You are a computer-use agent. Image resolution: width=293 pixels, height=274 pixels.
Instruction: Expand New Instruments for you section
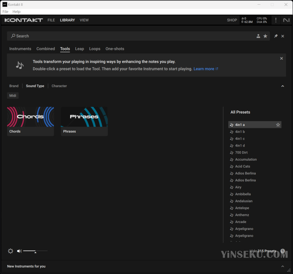click(x=283, y=266)
